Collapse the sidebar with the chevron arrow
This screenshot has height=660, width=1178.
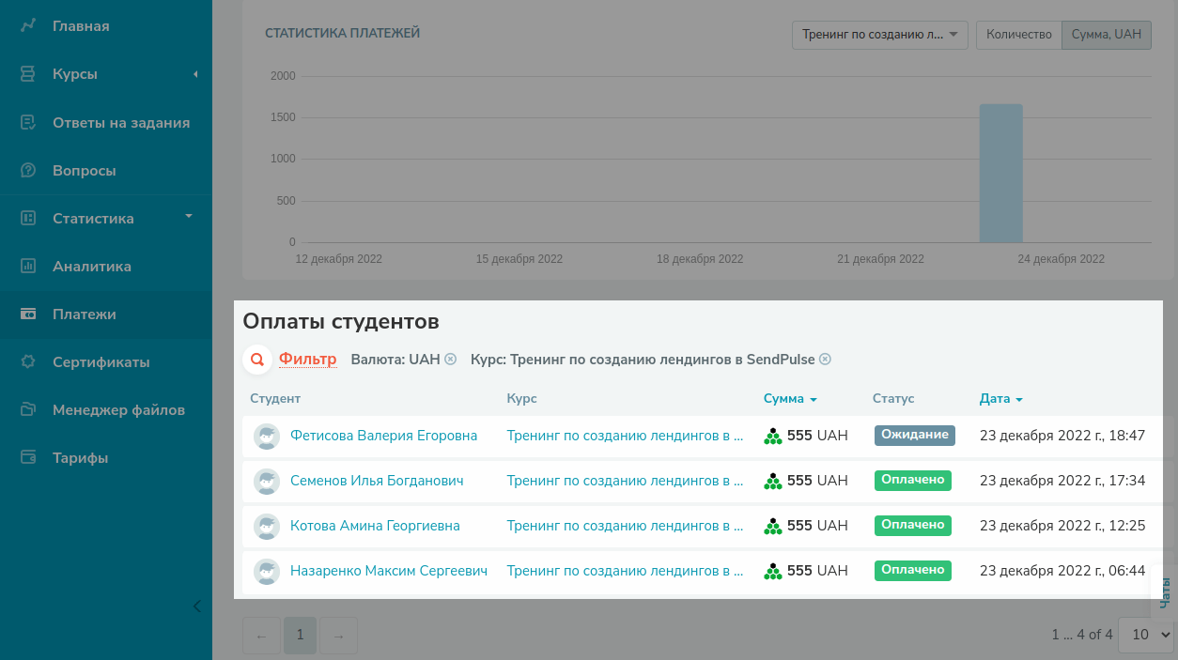pos(196,606)
